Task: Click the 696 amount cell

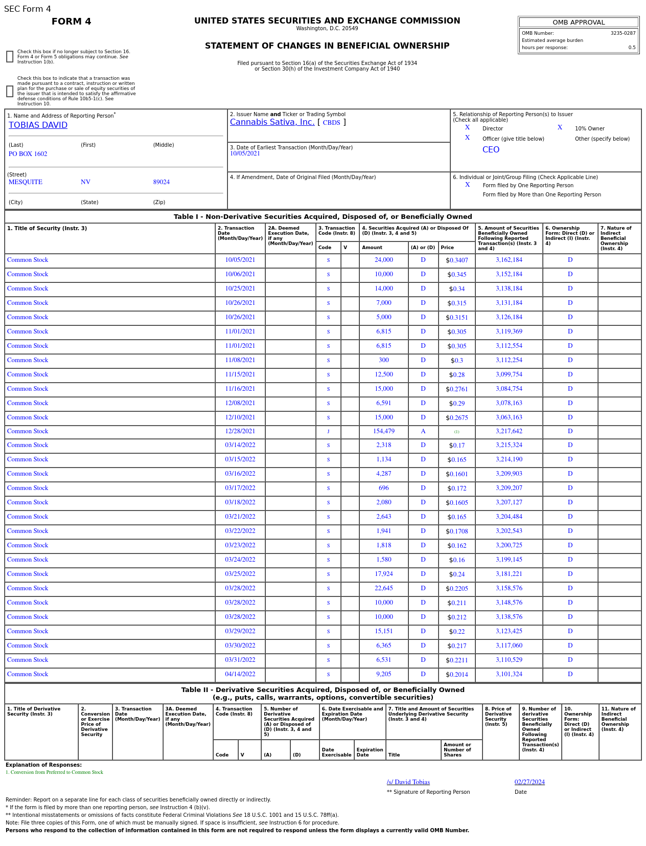Action: (384, 488)
